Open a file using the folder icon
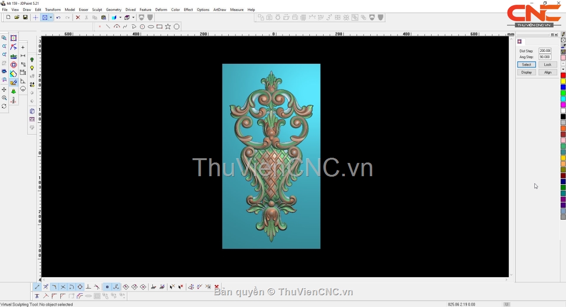 click(x=17, y=17)
